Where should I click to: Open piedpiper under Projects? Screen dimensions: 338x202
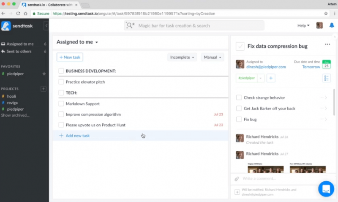click(x=15, y=109)
